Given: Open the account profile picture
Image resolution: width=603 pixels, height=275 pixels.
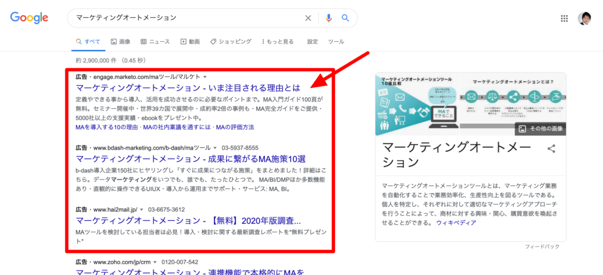Looking at the screenshot, I should click(x=584, y=18).
